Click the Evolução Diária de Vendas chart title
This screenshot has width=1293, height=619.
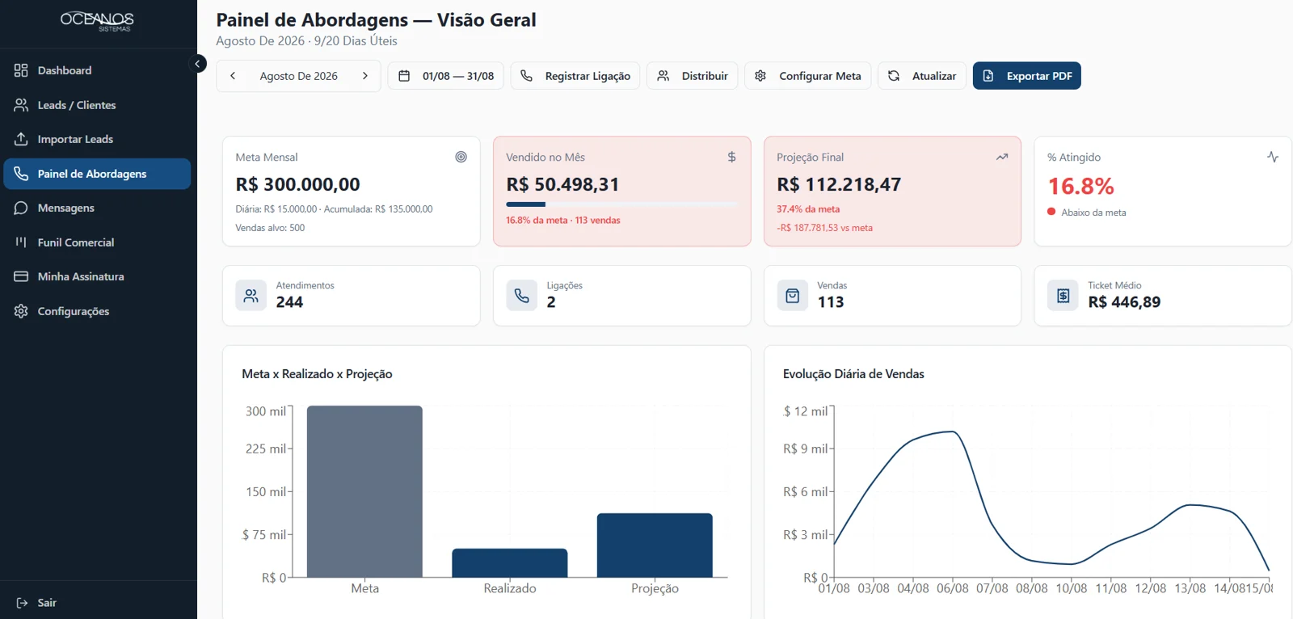click(853, 374)
